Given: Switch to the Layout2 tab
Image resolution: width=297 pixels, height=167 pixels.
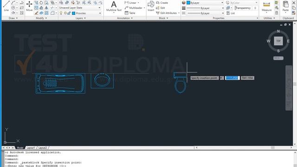Looking at the screenshot, I should click(42, 148).
